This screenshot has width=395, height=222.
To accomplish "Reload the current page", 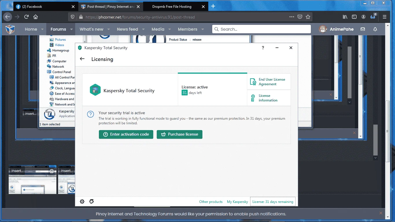I will 26,17.
